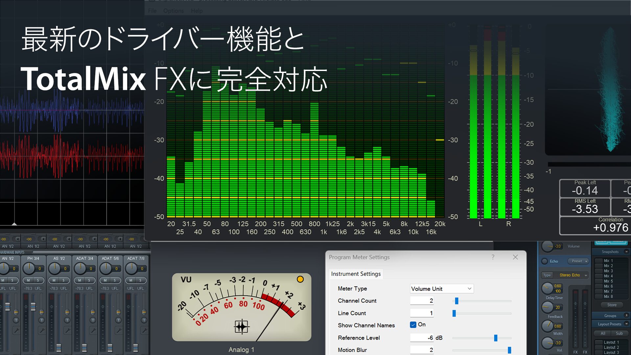Switch to Instrument Settings tab

356,274
